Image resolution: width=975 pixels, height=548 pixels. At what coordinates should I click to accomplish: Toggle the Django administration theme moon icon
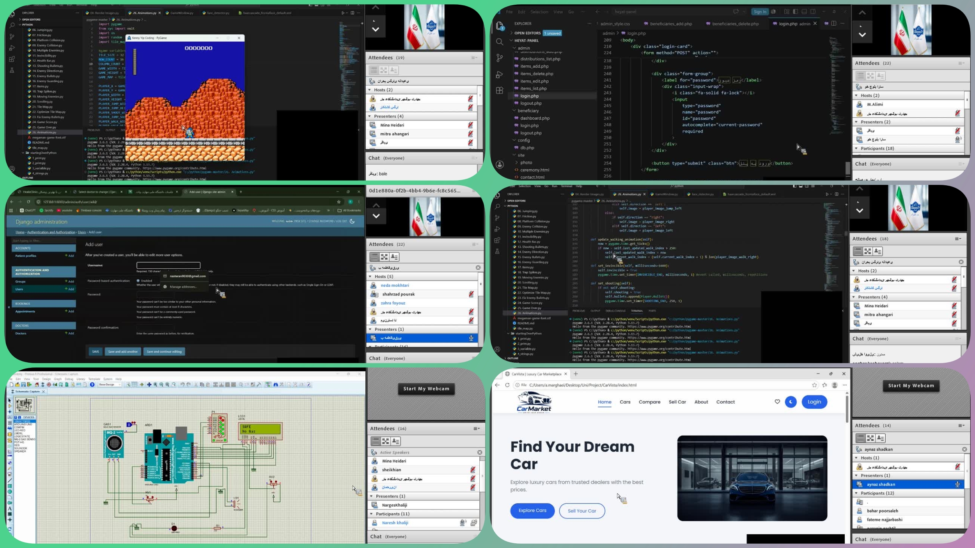tap(352, 221)
